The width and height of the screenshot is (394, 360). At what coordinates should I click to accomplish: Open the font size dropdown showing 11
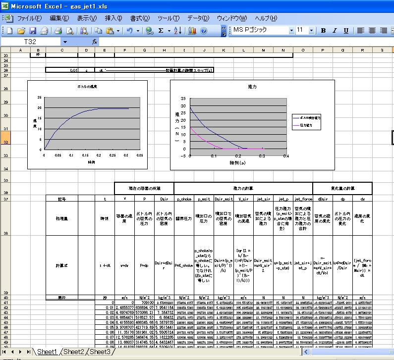(311, 30)
